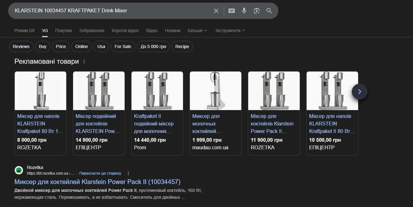
Task: Expand the Більше dropdown menu
Action: click(x=197, y=31)
